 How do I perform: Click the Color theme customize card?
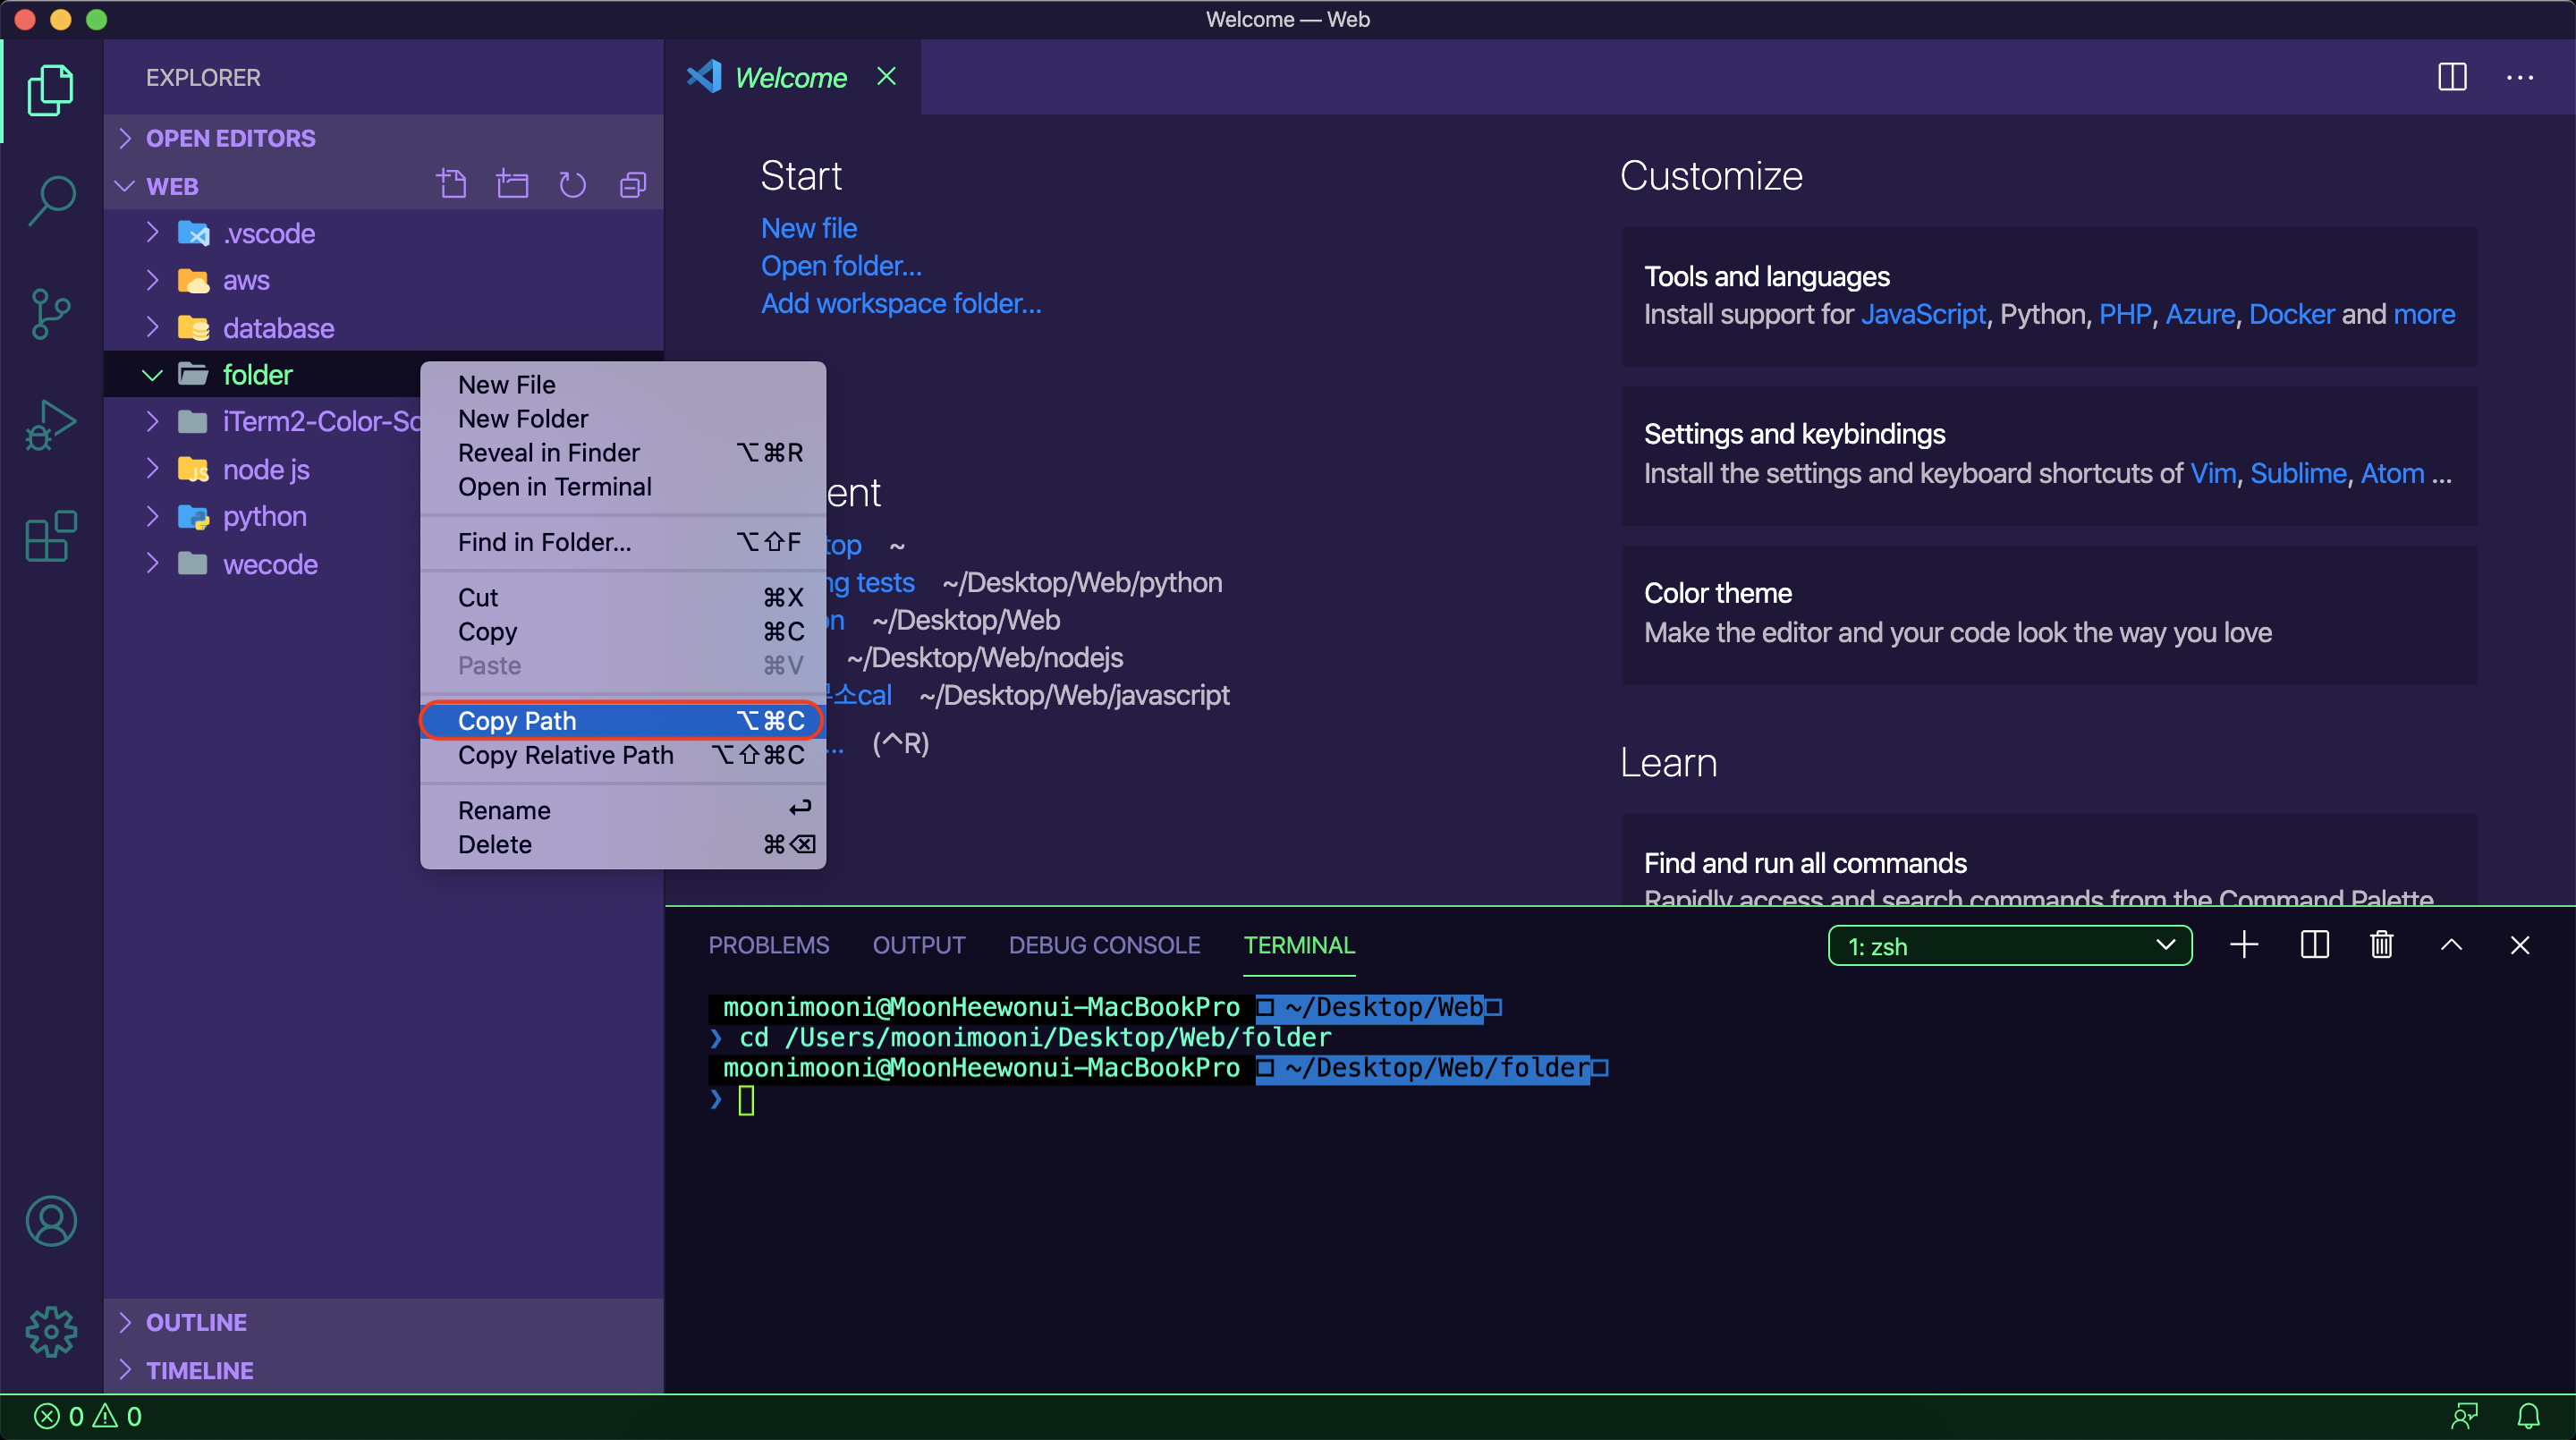point(2049,613)
